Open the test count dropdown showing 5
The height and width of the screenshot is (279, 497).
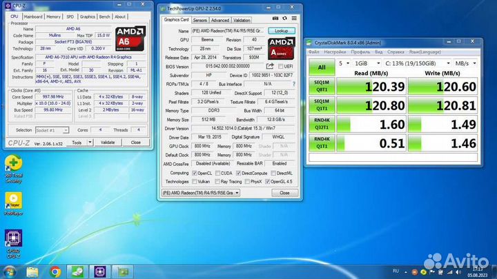click(x=344, y=63)
